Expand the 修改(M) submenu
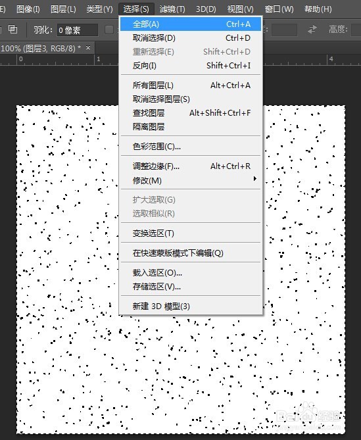This screenshot has height=440, width=361. click(191, 180)
